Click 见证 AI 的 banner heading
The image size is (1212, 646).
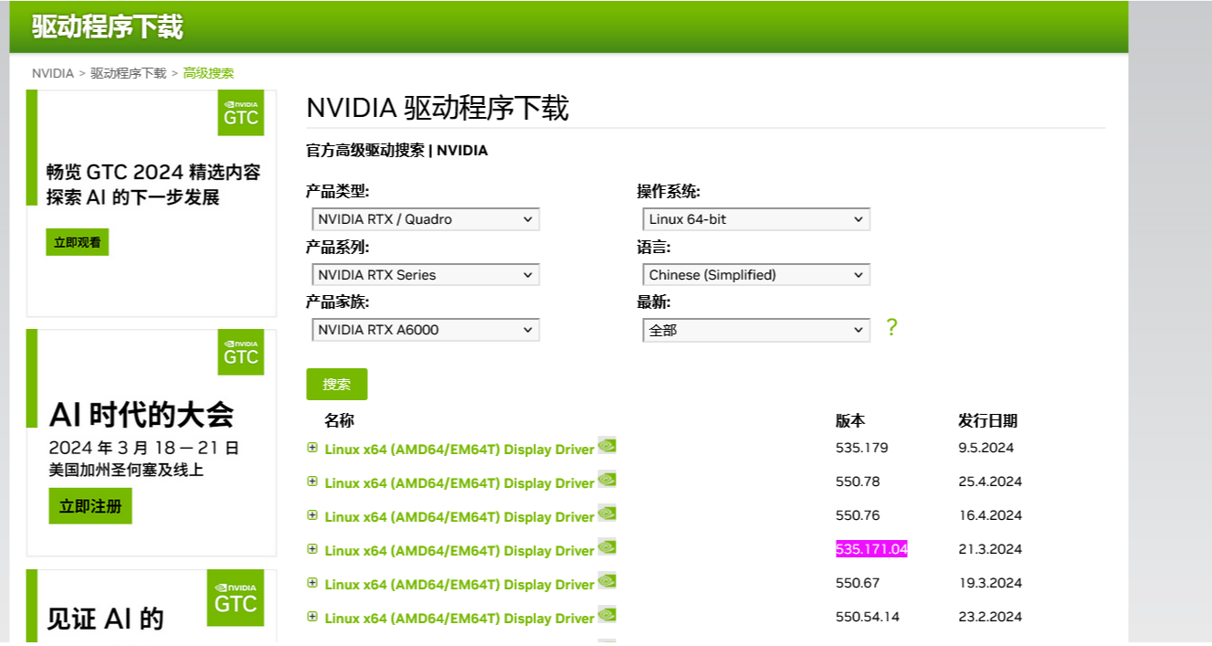point(106,619)
